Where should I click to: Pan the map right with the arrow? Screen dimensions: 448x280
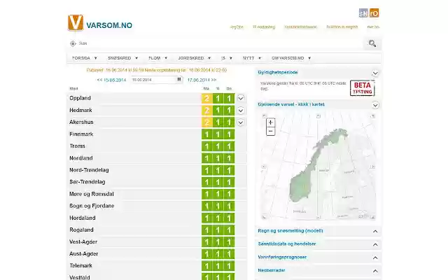coord(372,167)
